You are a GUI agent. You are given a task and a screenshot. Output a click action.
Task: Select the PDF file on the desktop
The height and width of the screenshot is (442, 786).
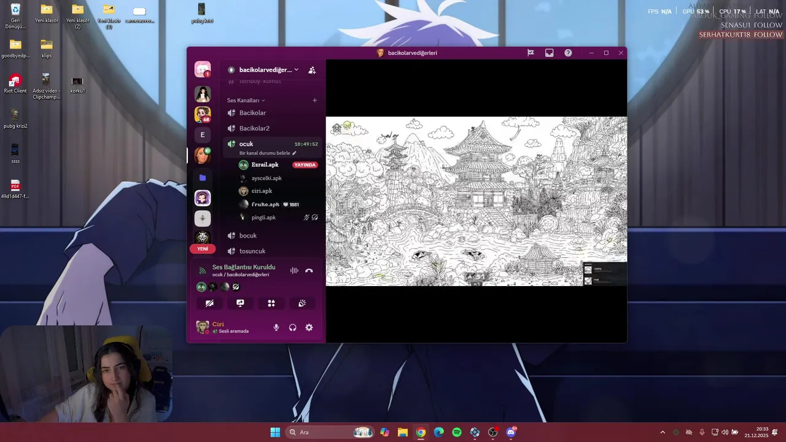pos(15,189)
